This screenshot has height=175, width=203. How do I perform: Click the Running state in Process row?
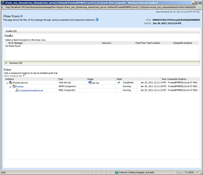coord(127,86)
